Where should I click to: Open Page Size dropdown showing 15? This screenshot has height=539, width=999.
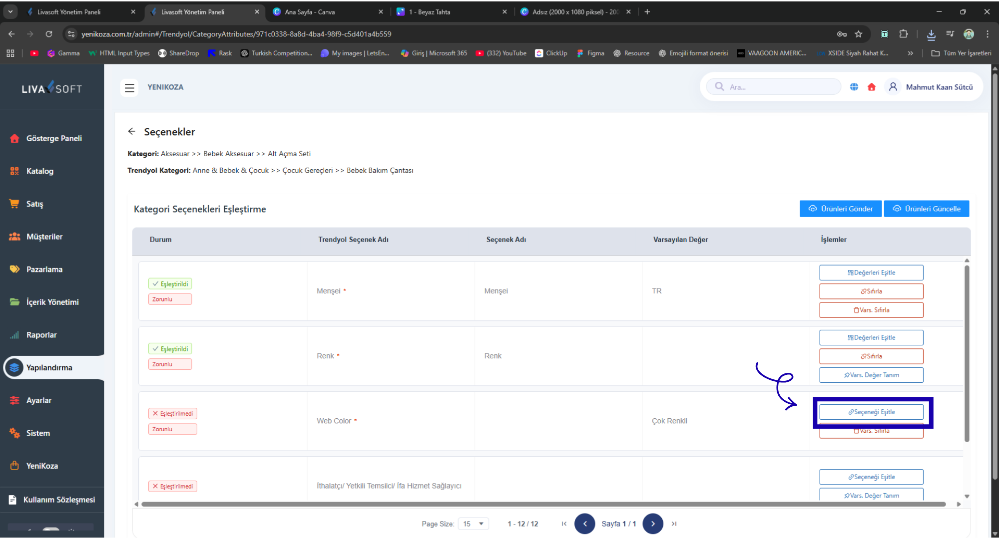[x=473, y=524]
